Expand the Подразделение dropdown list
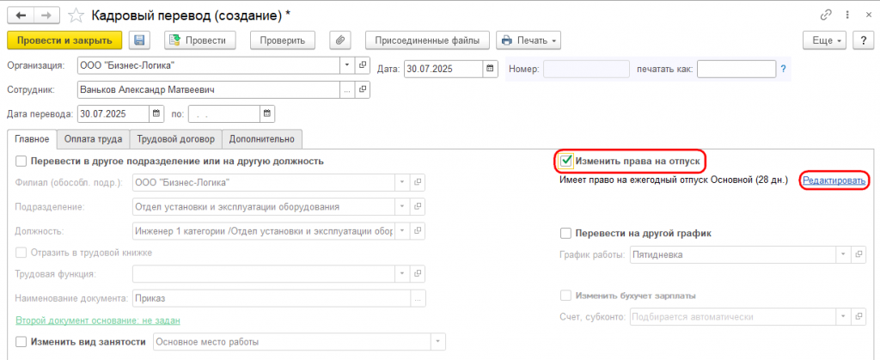 [x=402, y=206]
